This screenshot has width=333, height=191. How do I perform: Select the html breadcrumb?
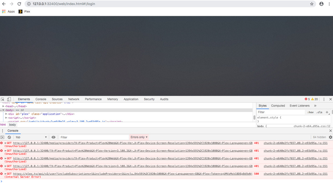click(3, 125)
